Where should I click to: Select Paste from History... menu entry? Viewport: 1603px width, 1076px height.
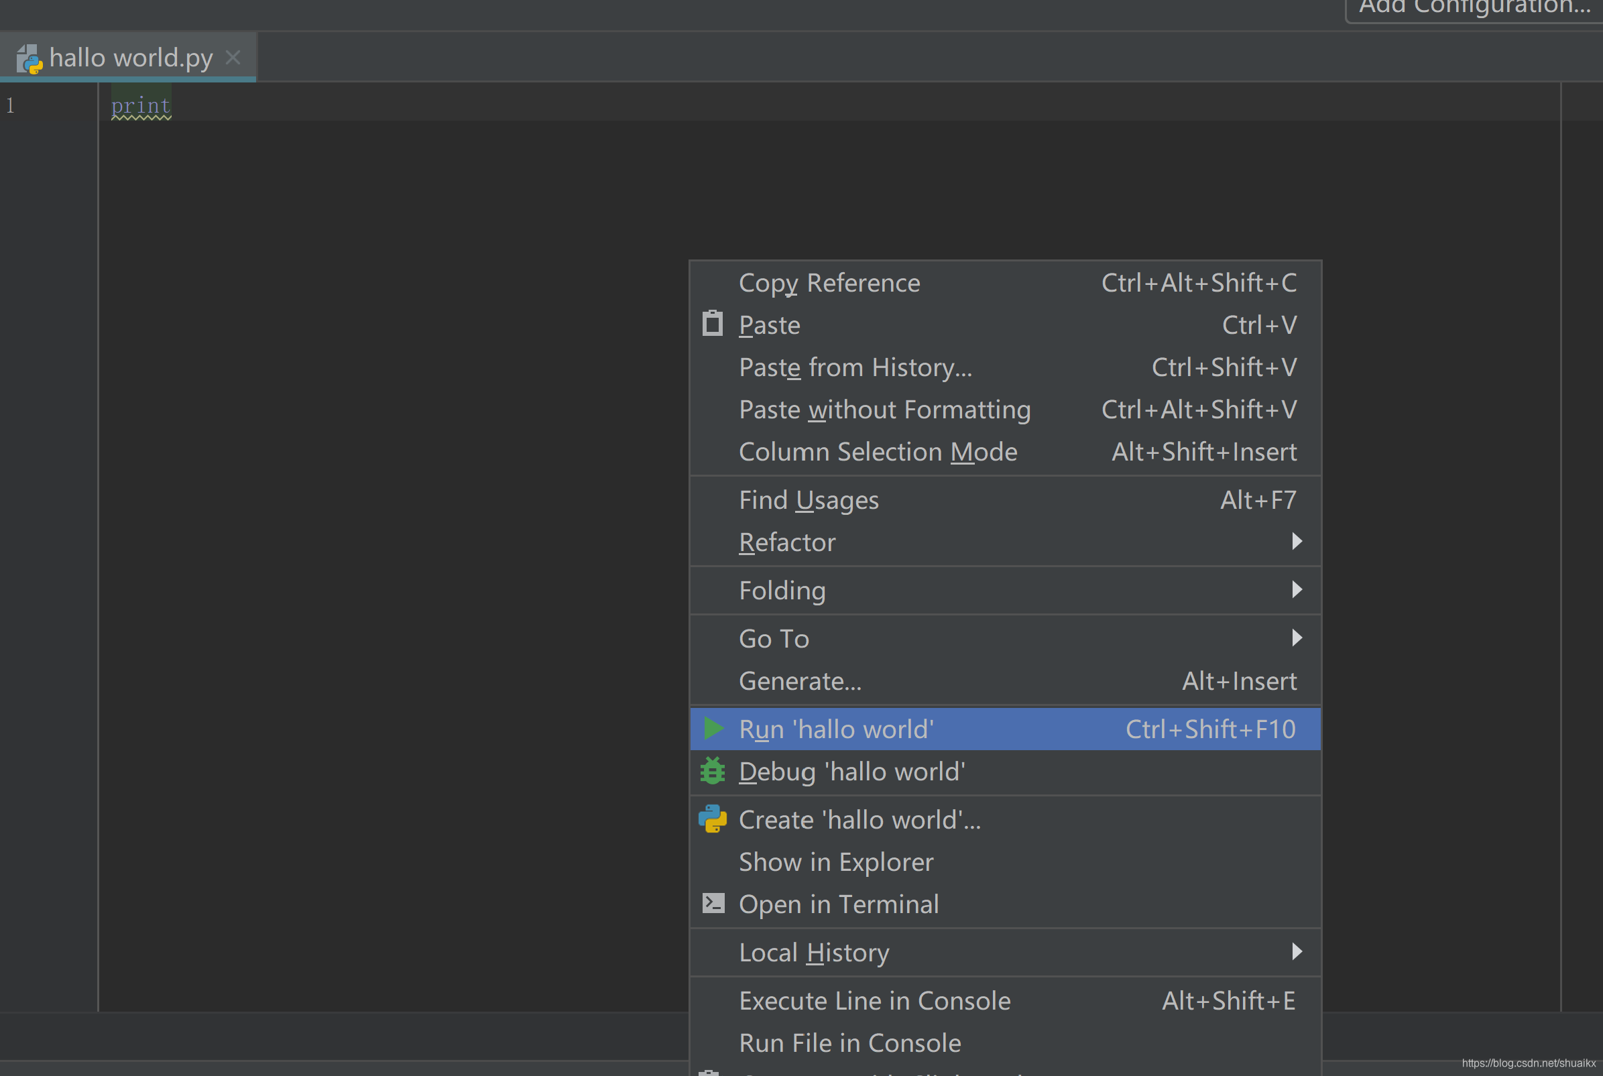pos(1005,367)
